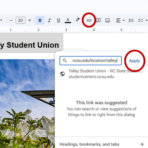The height and width of the screenshot is (148, 148).
Task: Click the ruler at the 3 inch mark
Action: 66,30
